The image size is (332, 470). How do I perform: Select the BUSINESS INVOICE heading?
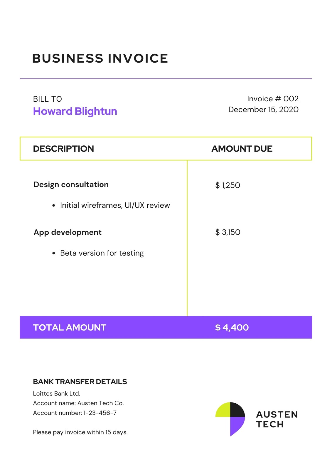pyautogui.click(x=100, y=58)
